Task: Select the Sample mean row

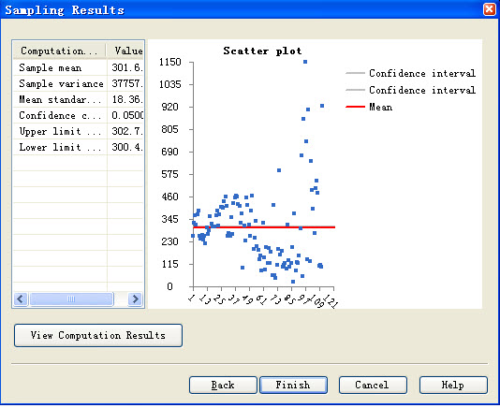Action: pyautogui.click(x=78, y=67)
